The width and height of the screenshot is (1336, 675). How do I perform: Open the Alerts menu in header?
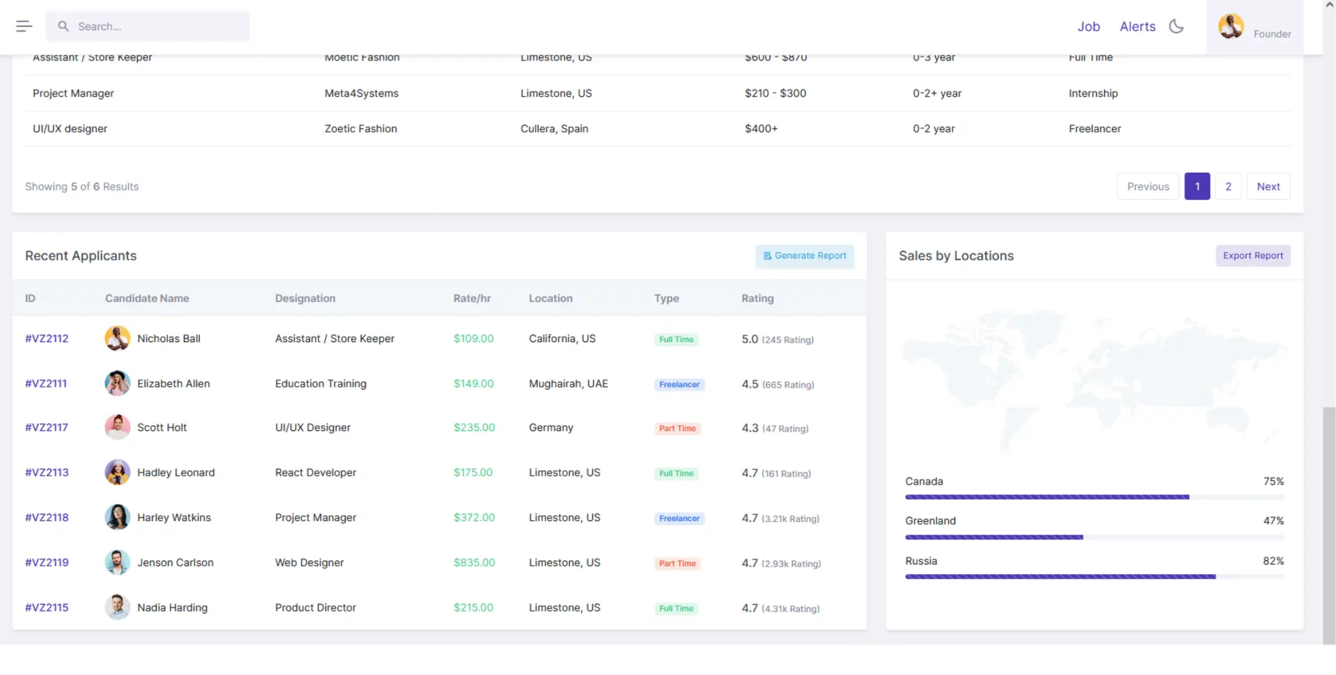pos(1137,26)
